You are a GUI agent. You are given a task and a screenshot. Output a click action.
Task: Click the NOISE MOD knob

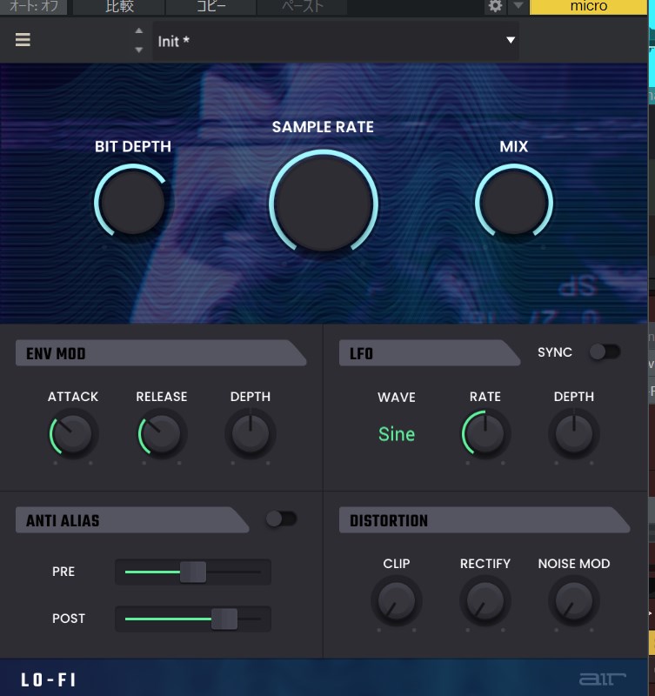[574, 600]
